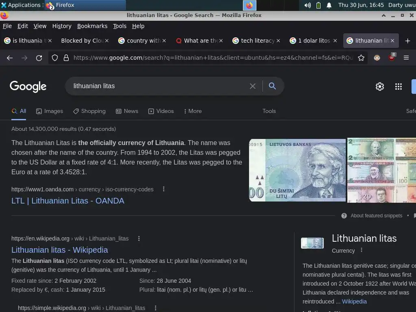This screenshot has width=416, height=312.
Task: Click in the Google search input field
Action: click(x=159, y=86)
